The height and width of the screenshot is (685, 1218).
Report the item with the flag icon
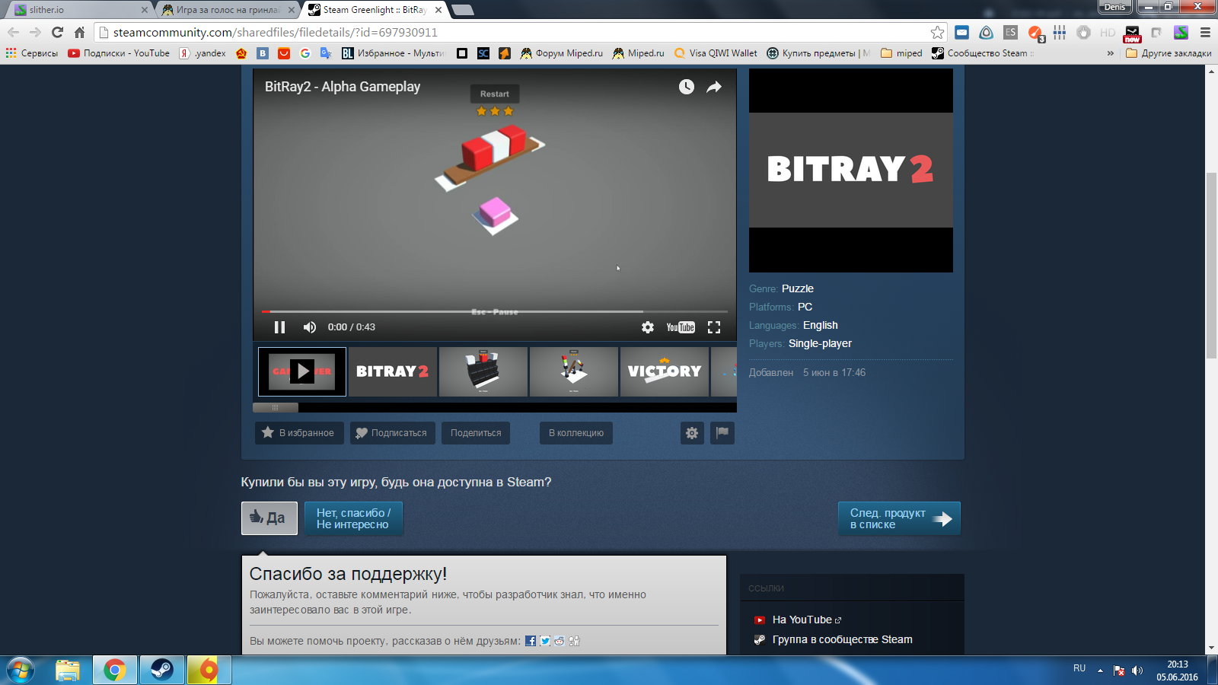coord(722,433)
